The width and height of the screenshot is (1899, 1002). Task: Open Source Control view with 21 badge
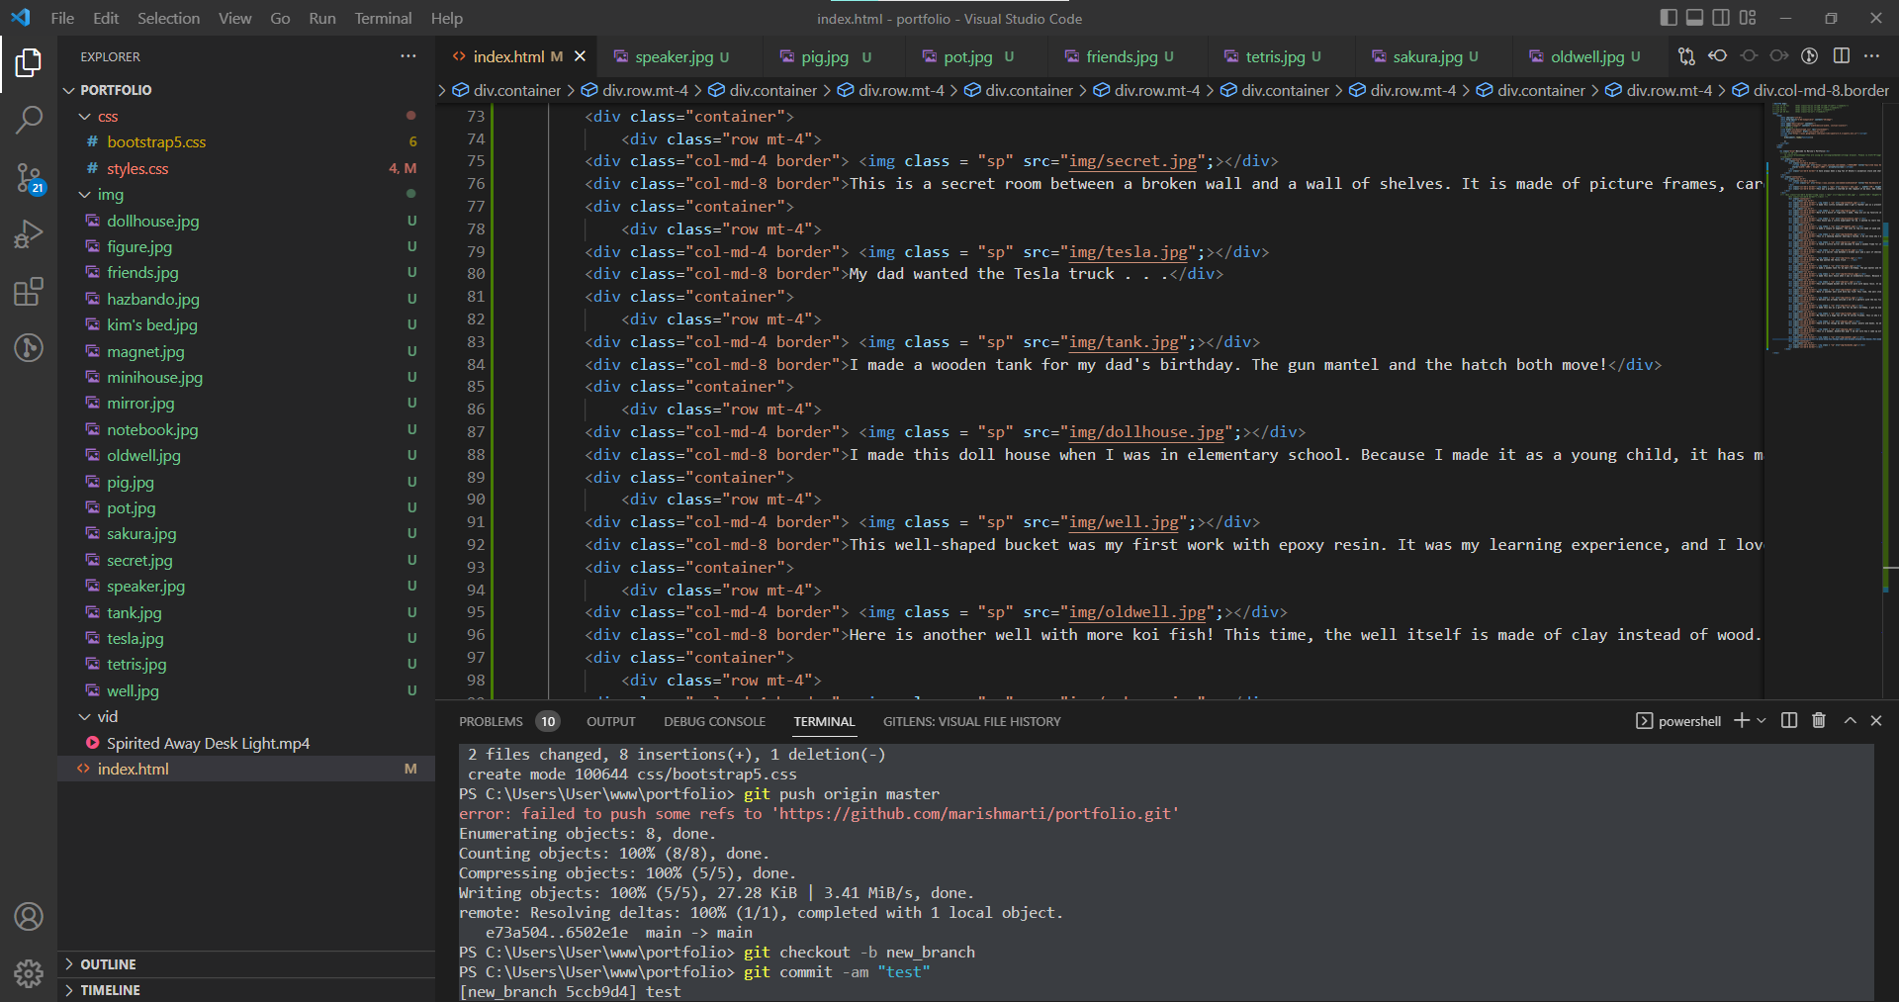[29, 178]
